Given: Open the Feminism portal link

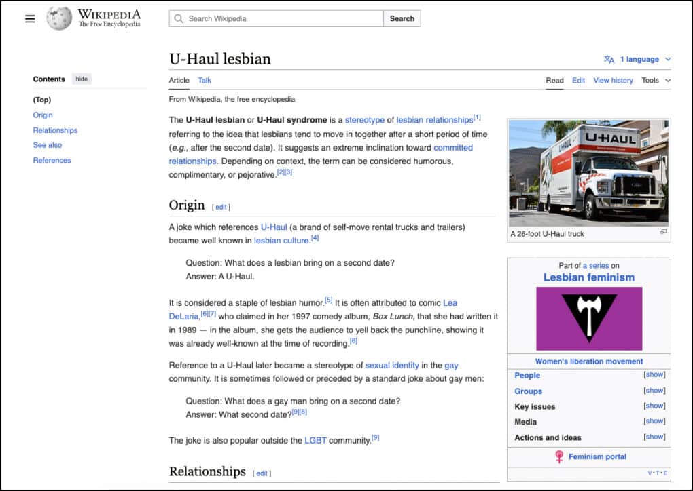Looking at the screenshot, I should (597, 456).
